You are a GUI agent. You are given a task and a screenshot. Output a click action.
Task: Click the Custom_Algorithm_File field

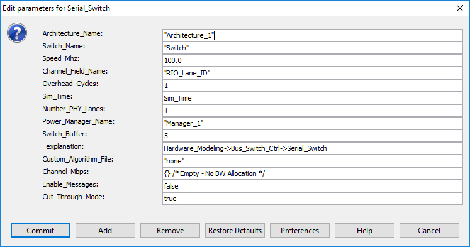(x=313, y=161)
